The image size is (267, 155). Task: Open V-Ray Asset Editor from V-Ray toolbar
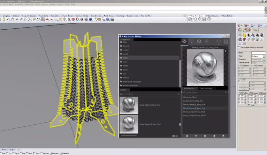tap(190, 19)
